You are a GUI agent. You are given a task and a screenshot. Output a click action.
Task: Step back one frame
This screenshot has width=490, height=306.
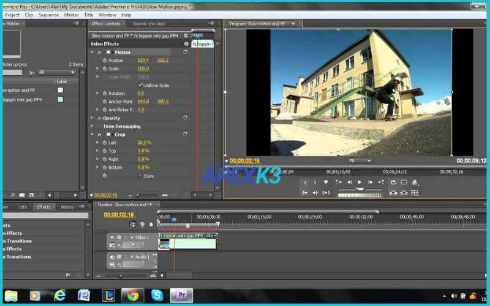pos(349,182)
